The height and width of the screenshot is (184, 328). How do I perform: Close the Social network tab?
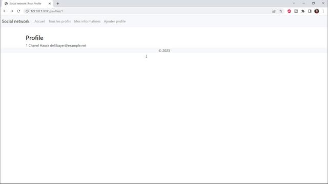(50, 4)
